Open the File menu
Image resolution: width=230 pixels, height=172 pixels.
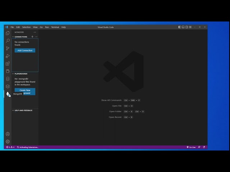tap(12, 27)
